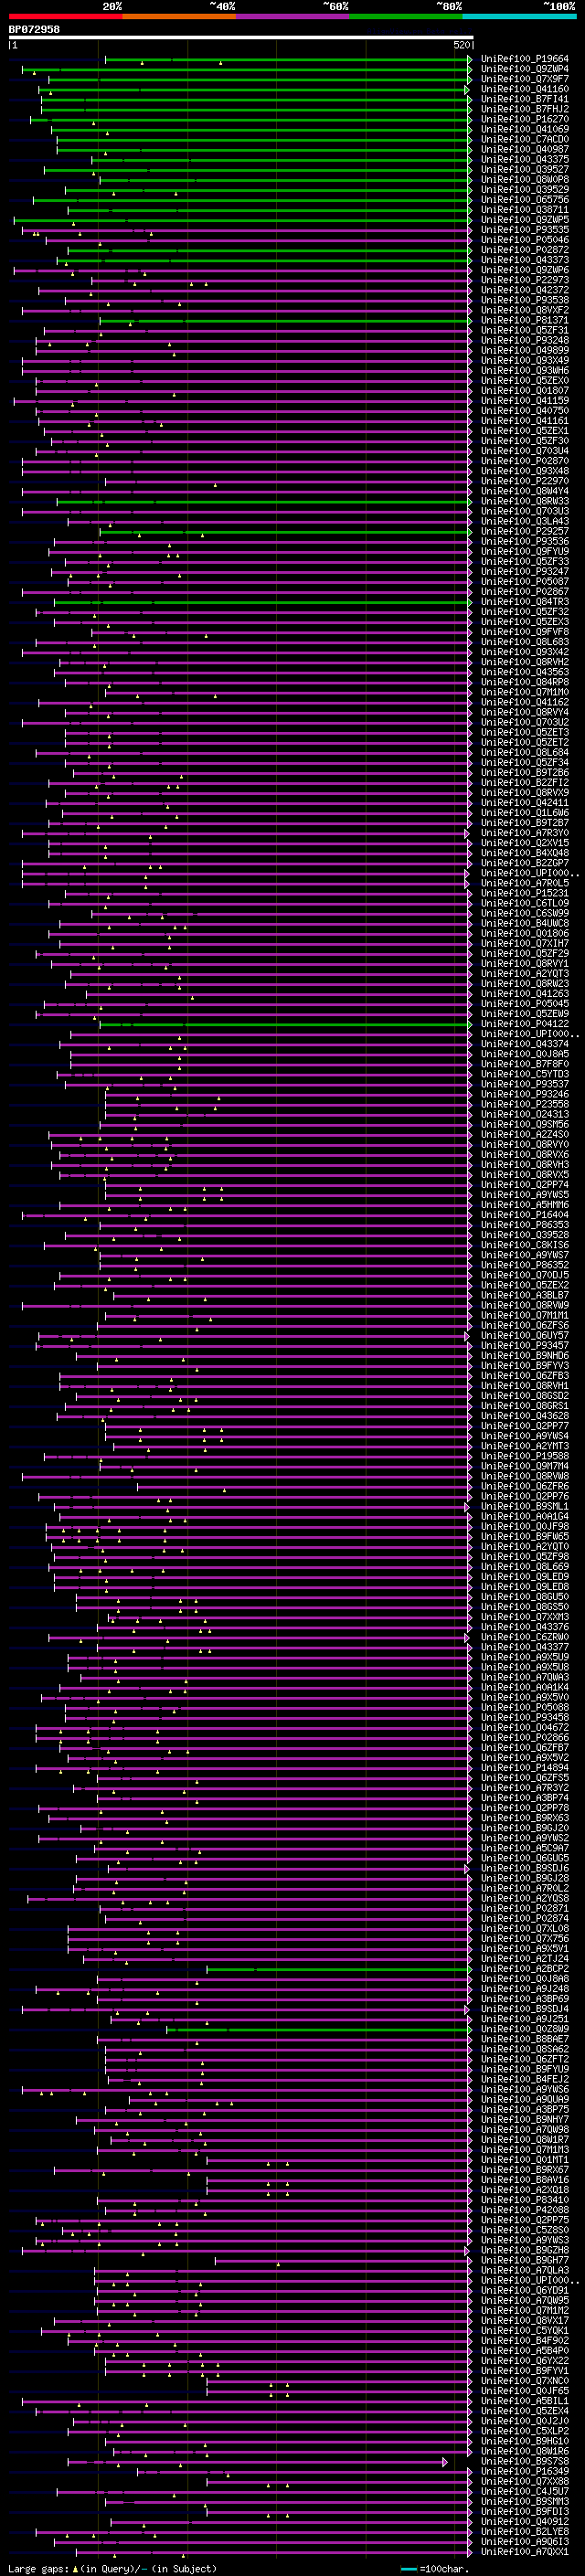Click the 'Large gaps' legend text
This screenshot has width=585, height=2576.
click(x=39, y=2568)
